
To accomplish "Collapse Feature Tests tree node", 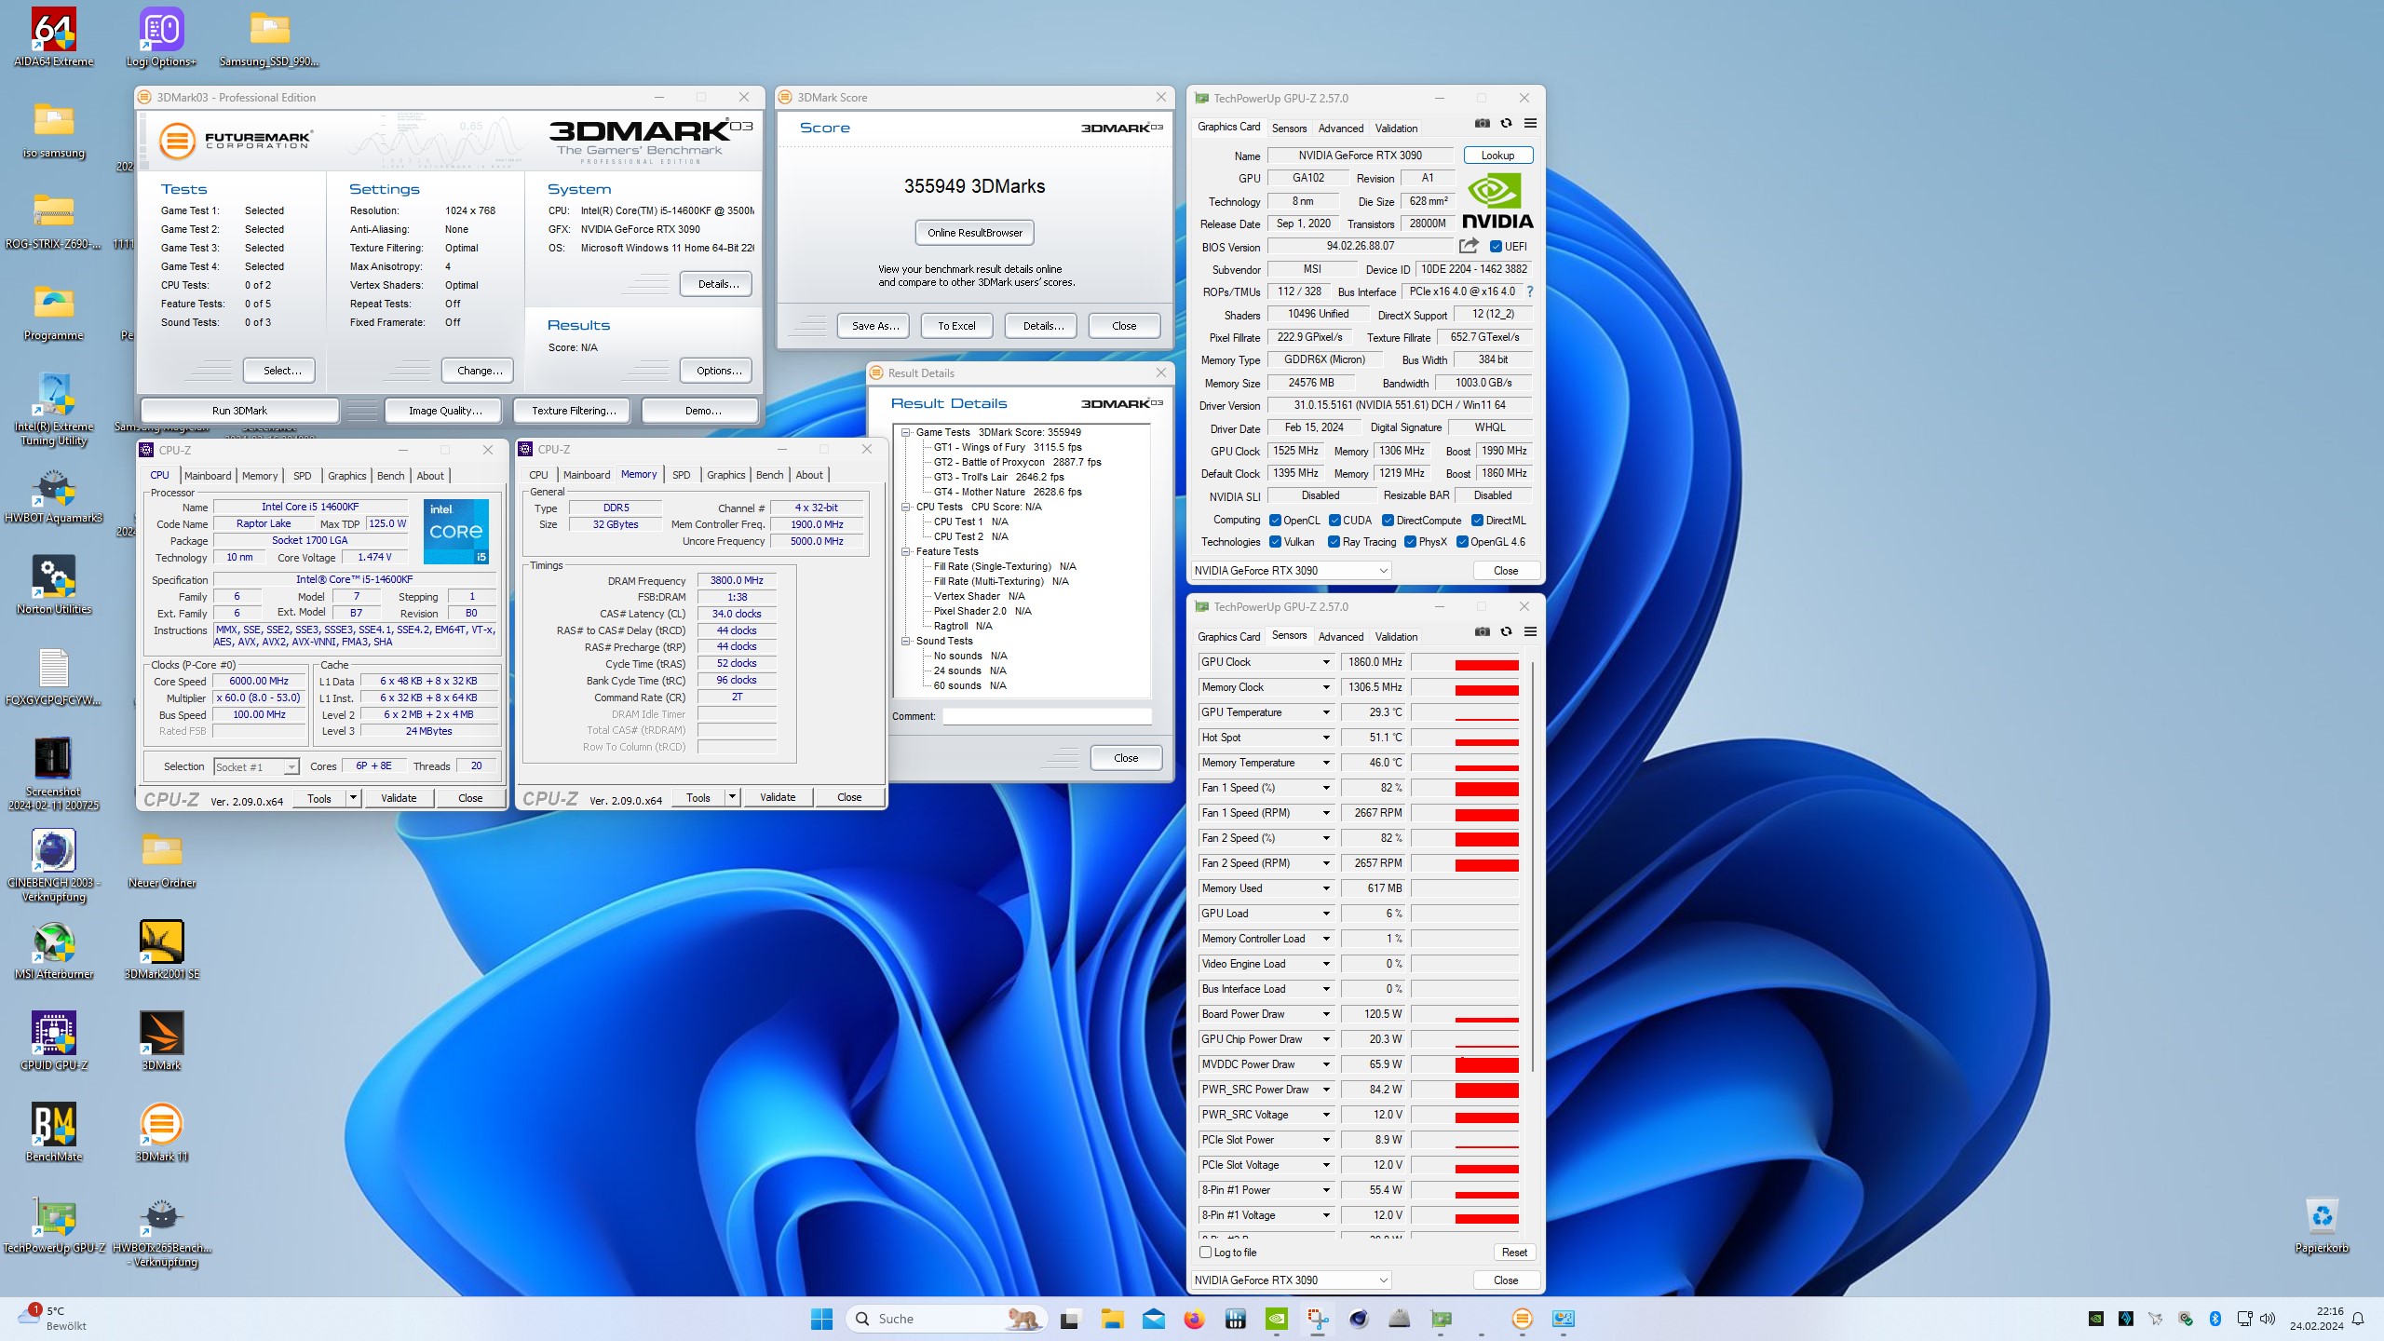I will point(904,551).
